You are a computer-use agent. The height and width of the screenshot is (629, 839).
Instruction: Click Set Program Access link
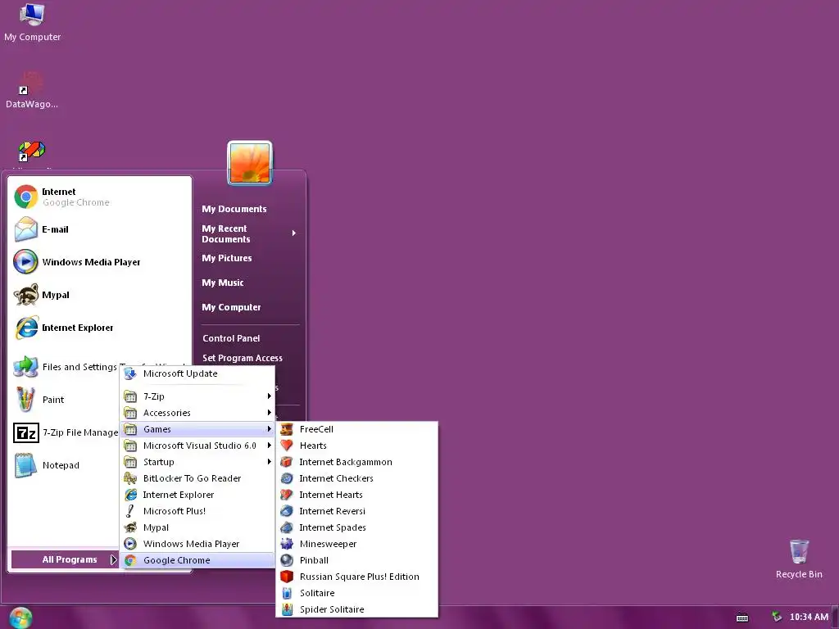tap(243, 358)
